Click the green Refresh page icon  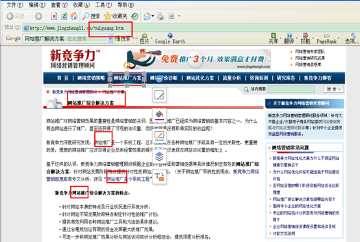[64, 16]
